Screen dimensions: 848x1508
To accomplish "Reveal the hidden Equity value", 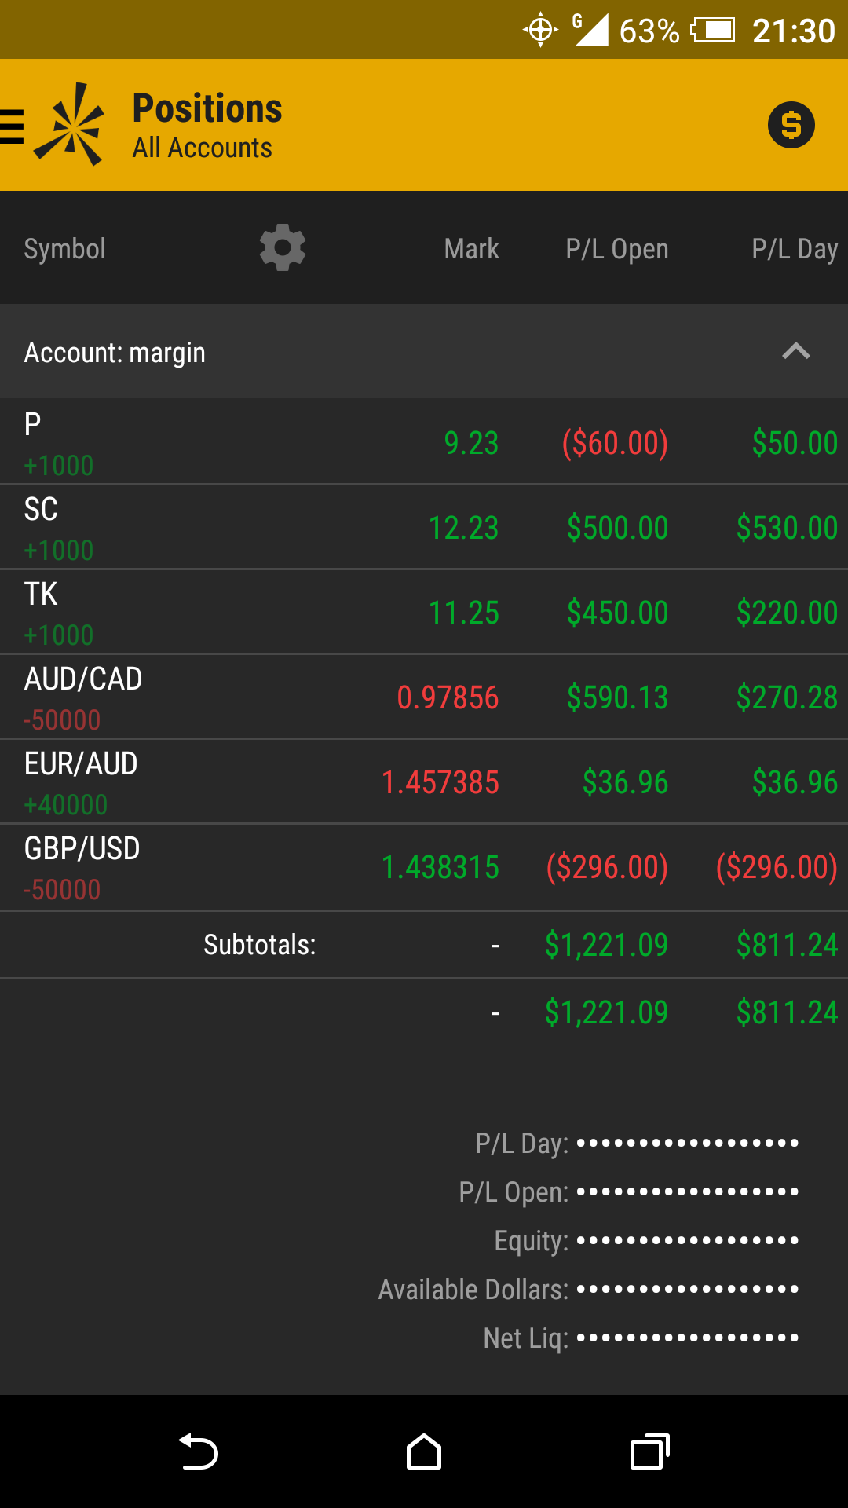I will [x=688, y=1240].
